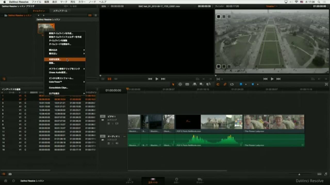The width and height of the screenshot is (330, 185).
Task: Expand the 書き出し submenu
Action: coord(65,53)
